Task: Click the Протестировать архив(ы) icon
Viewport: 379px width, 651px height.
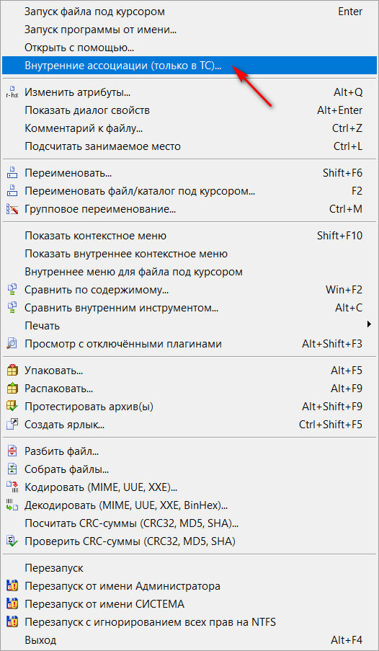Action: (x=12, y=406)
